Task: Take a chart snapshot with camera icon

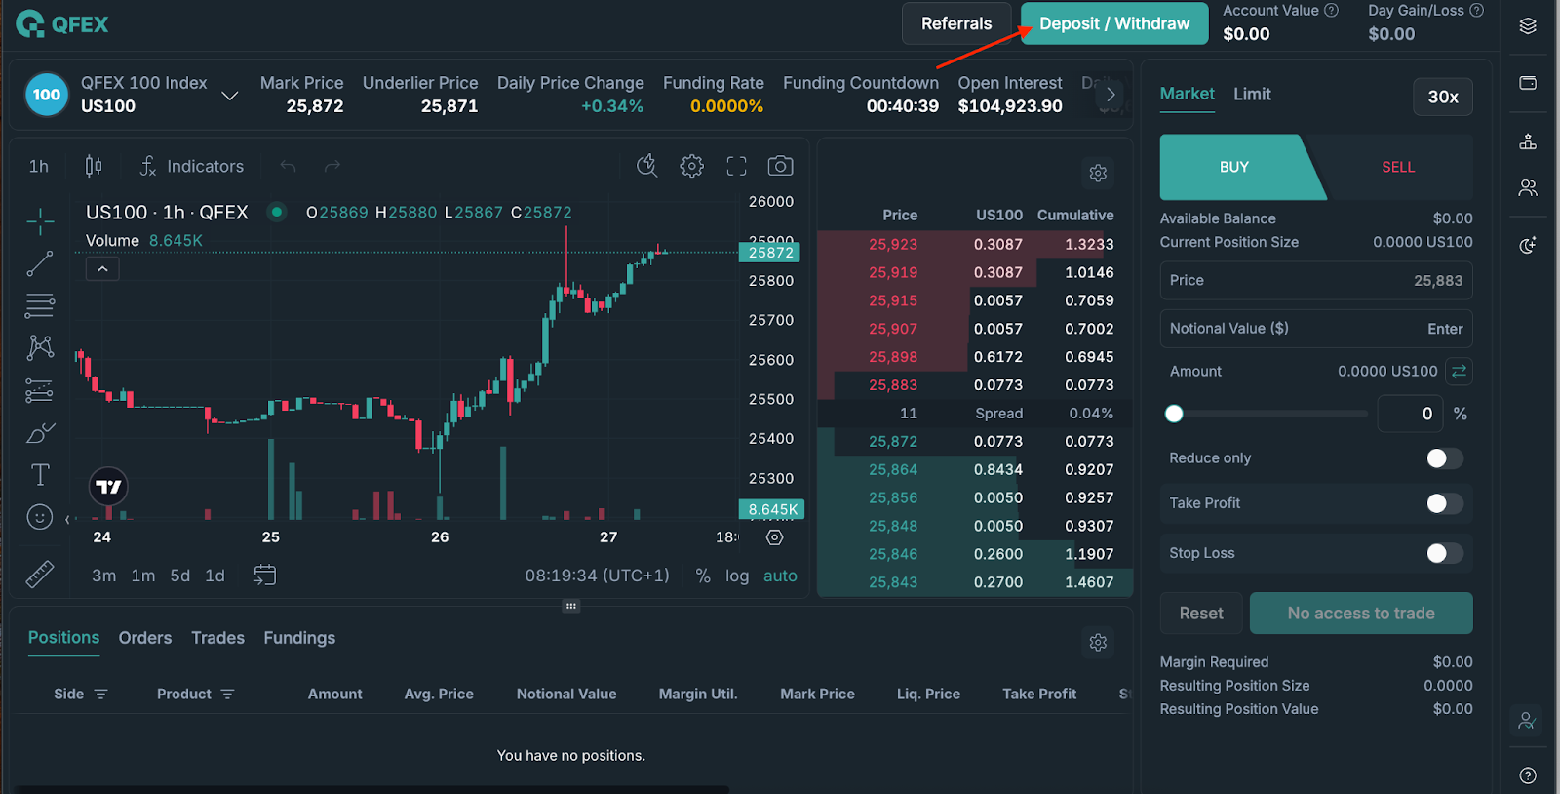Action: point(780,166)
